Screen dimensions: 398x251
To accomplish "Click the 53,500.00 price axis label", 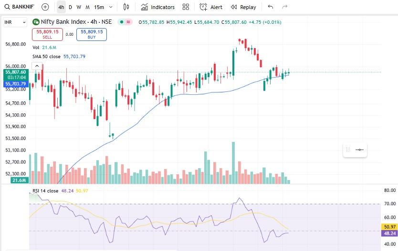I will (x=15, y=138).
